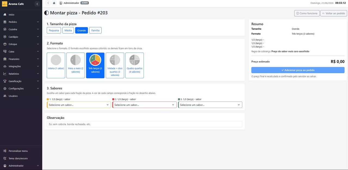This screenshot has width=348, height=170.
Task: Click Voltar ao pedido button
Action: pyautogui.click(x=334, y=13)
